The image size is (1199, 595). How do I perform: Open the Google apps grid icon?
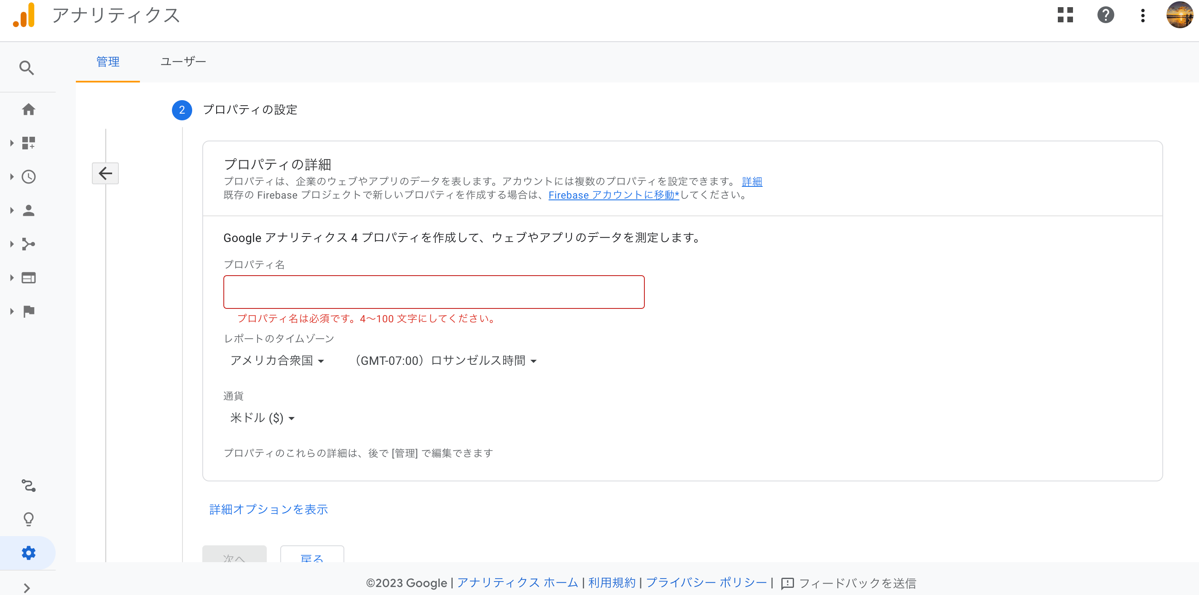pos(1065,15)
